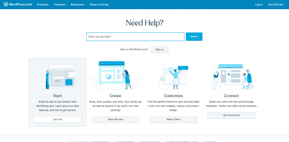Click the Let's Go button
Viewport: 289px width, 142px height.
click(x=58, y=119)
